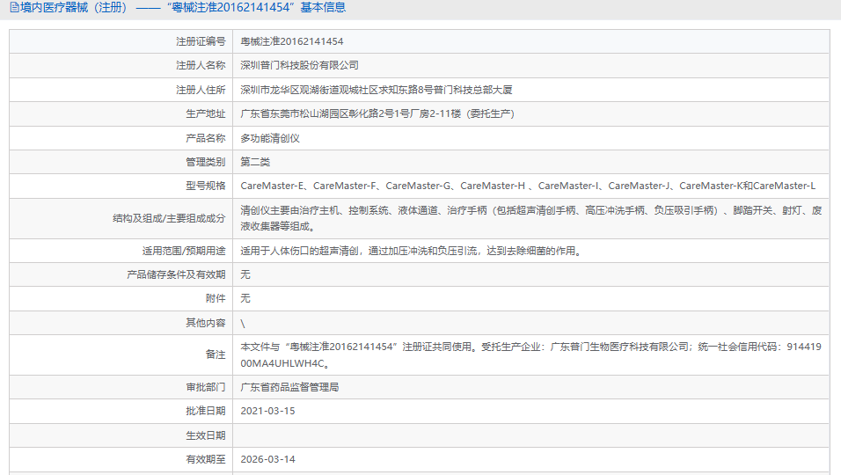Click the 备注 label
The height and width of the screenshot is (475, 841).
pyautogui.click(x=216, y=354)
